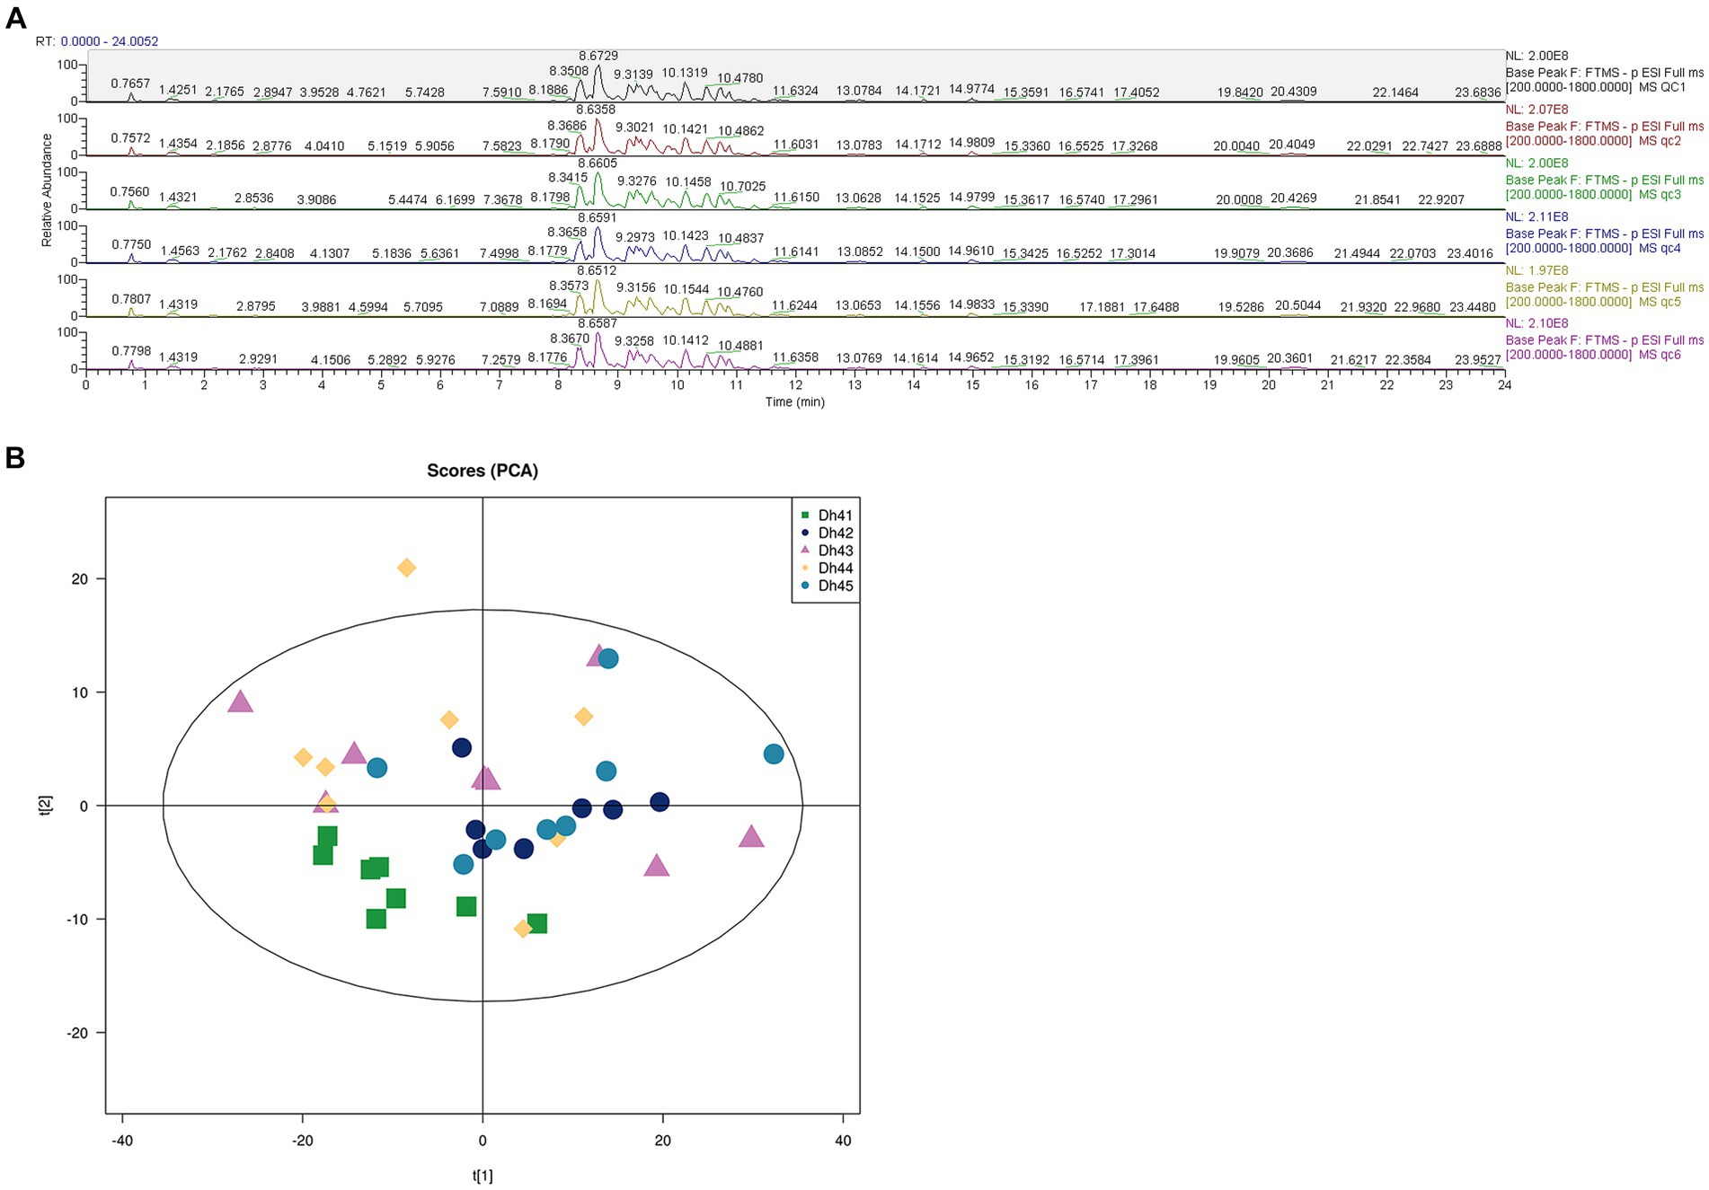Click the 'NL: 2.07E8' intensity label

click(1537, 110)
